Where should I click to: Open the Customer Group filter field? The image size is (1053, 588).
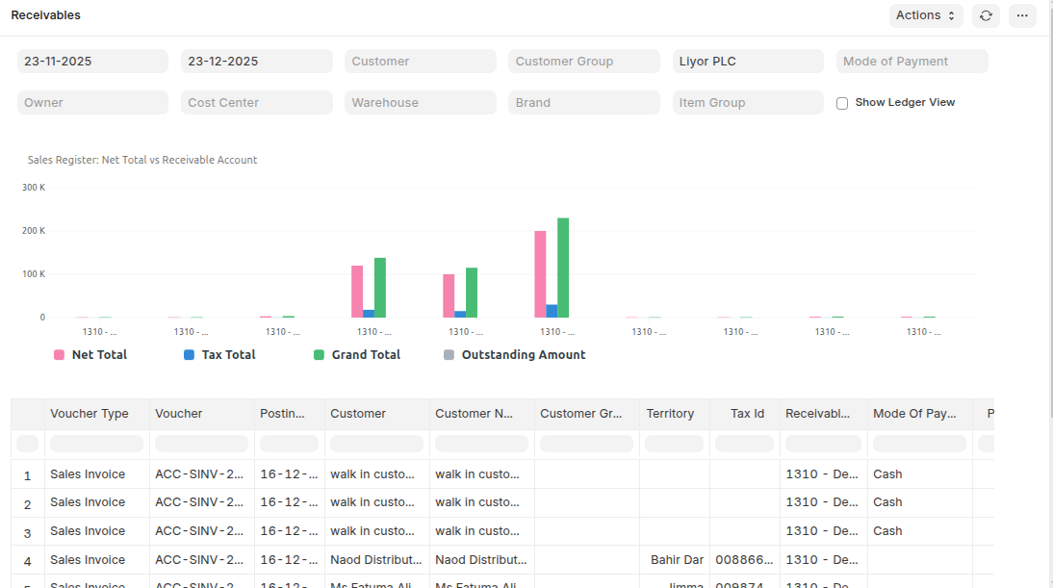pos(583,62)
